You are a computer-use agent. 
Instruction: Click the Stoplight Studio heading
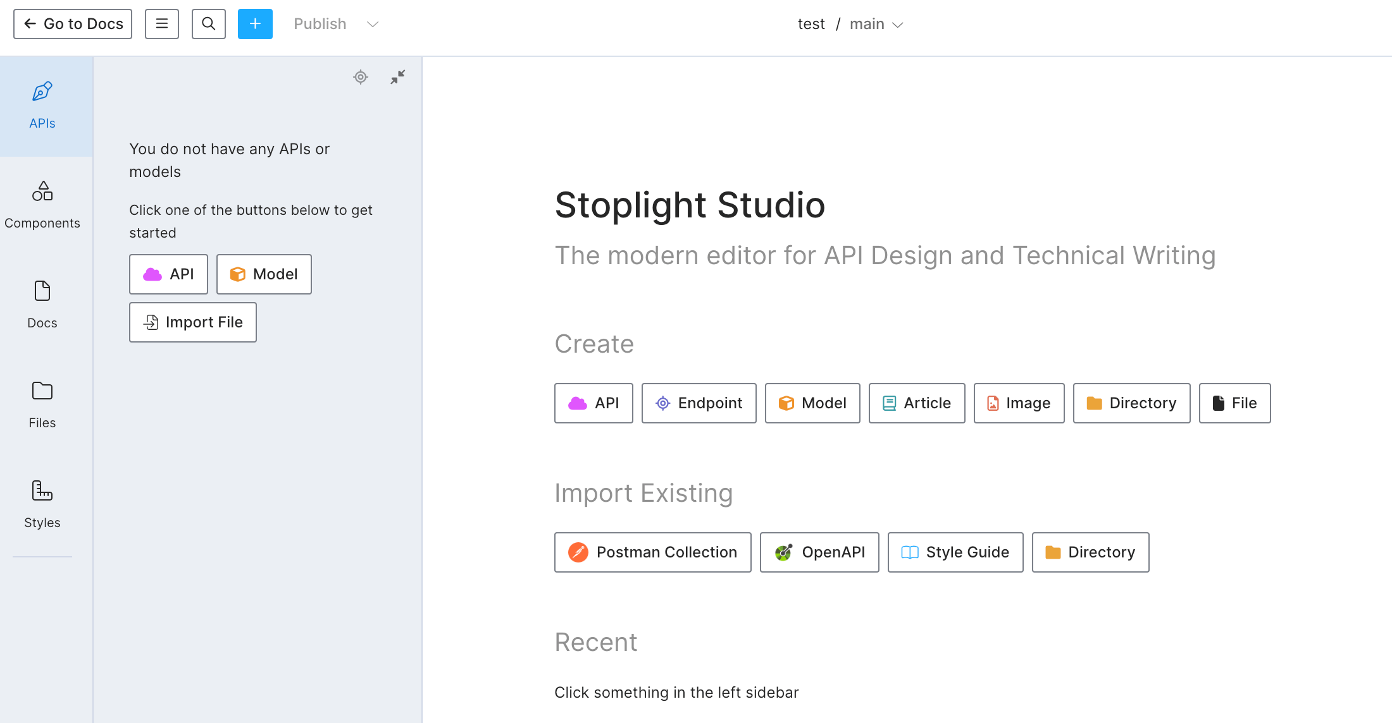click(x=690, y=205)
